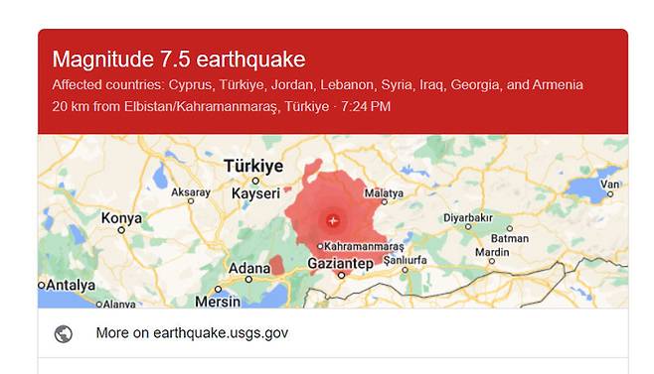Viewport: 654px width, 374px height.
Task: Click the Kahramanmaraş map label
Action: (364, 247)
